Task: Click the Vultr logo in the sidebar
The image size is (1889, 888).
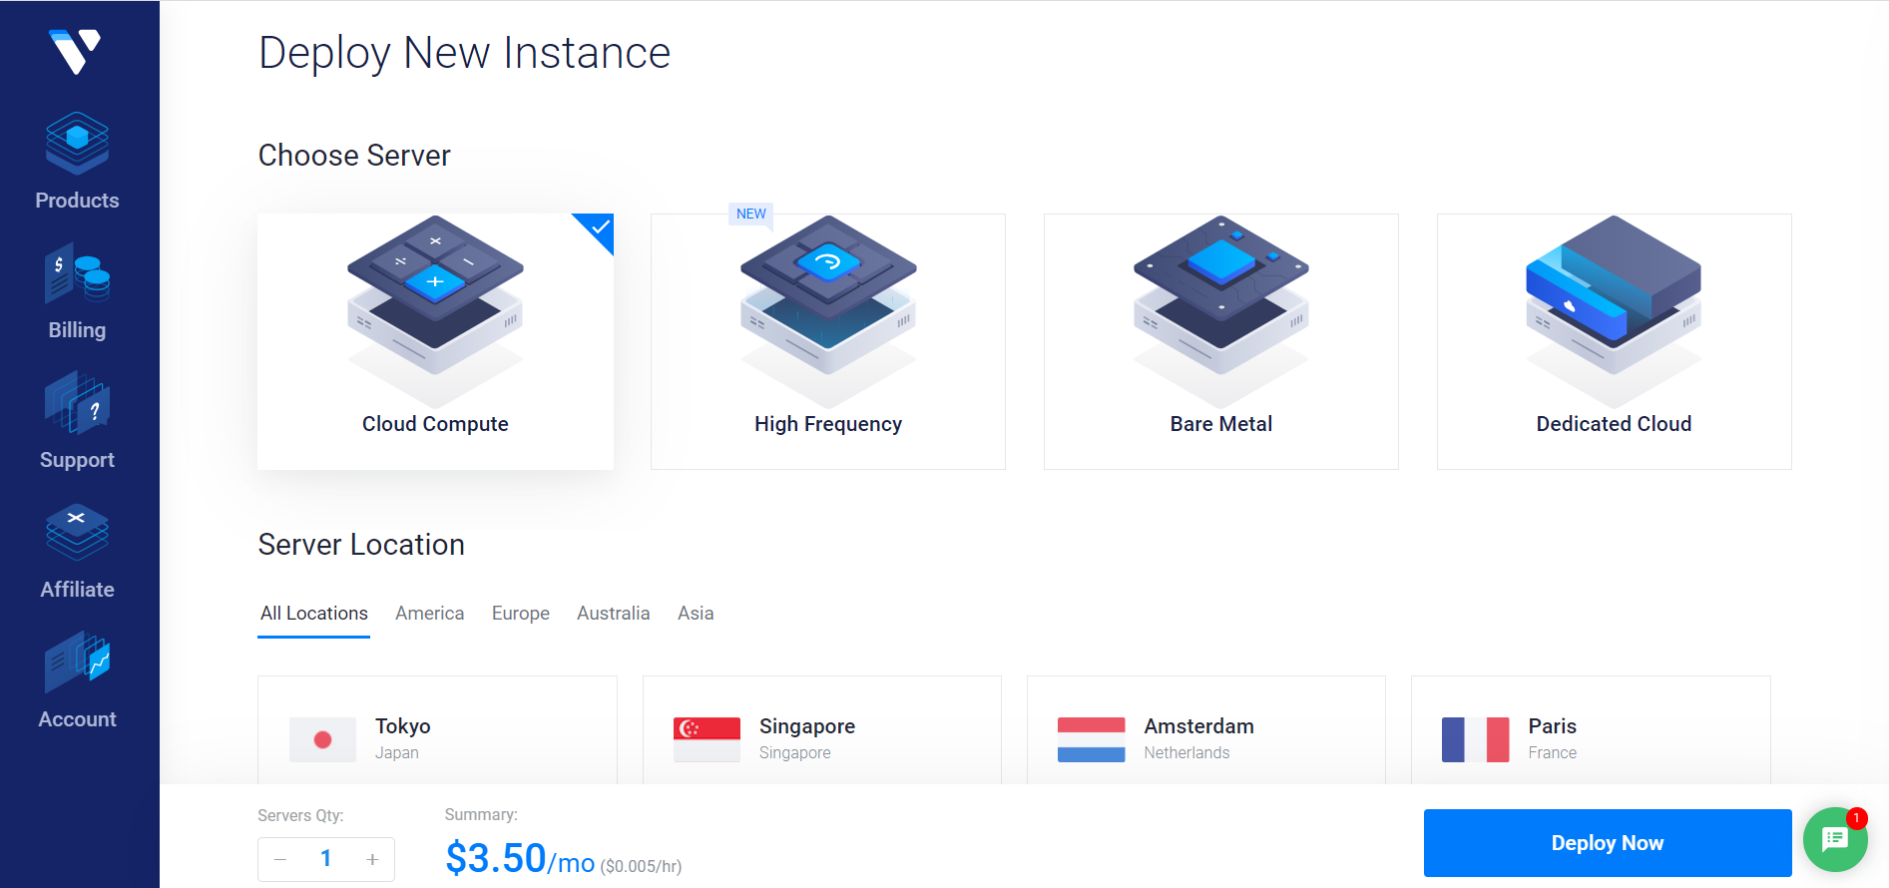Action: click(76, 51)
